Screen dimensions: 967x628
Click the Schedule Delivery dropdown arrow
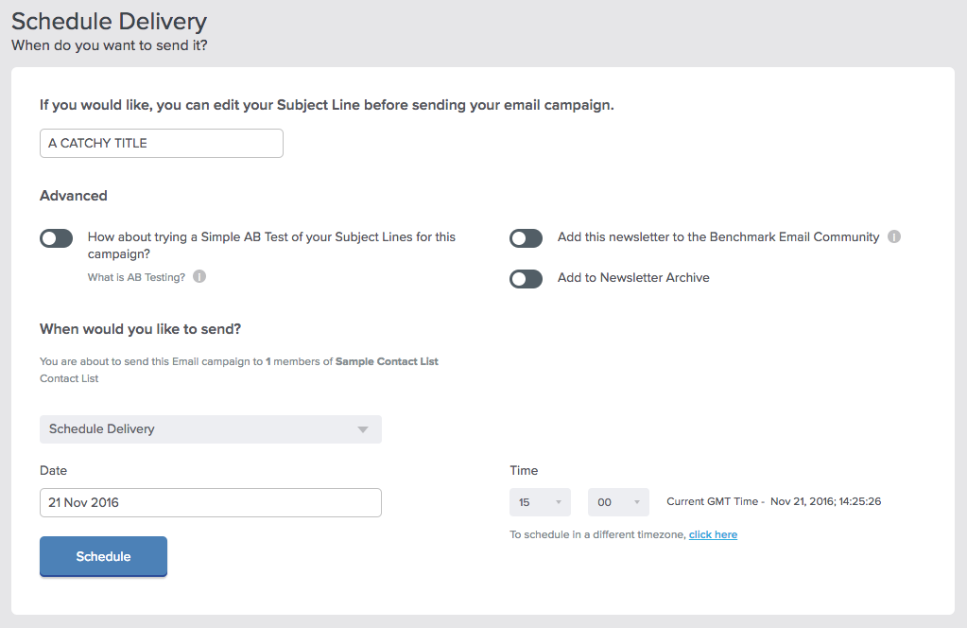362,429
